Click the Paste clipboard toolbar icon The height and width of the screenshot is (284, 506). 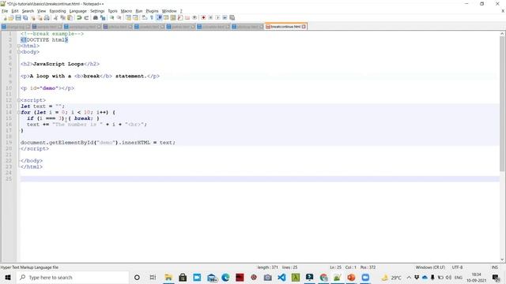pyautogui.click(x=70, y=17)
